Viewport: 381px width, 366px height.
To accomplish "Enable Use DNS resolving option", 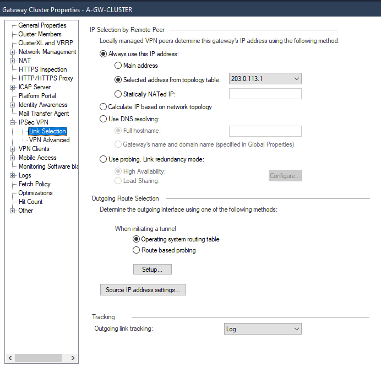I will pyautogui.click(x=103, y=119).
